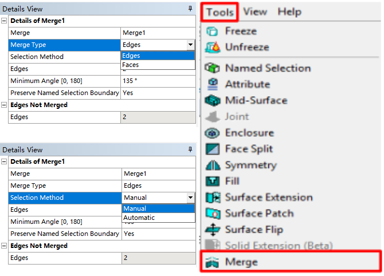Open the View menu
Image resolution: width=384 pixels, height=276 pixels.
pos(255,12)
